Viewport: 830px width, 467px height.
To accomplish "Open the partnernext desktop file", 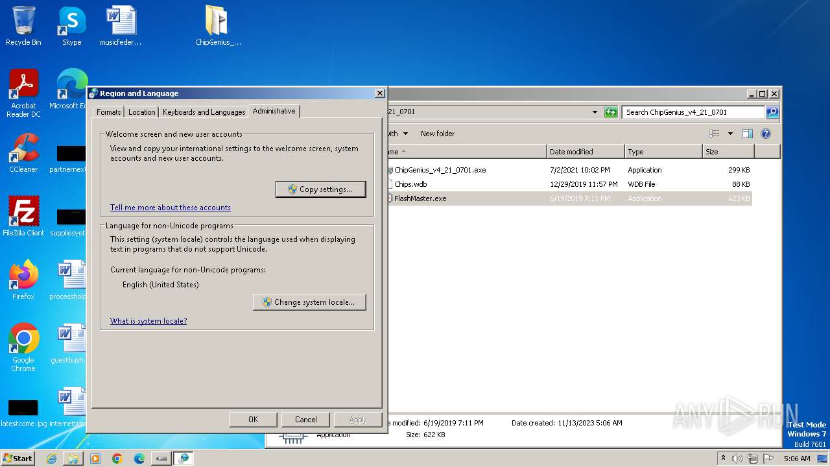I will click(x=69, y=158).
